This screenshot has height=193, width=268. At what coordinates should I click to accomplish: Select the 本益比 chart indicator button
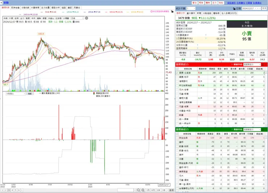click(x=51, y=18)
